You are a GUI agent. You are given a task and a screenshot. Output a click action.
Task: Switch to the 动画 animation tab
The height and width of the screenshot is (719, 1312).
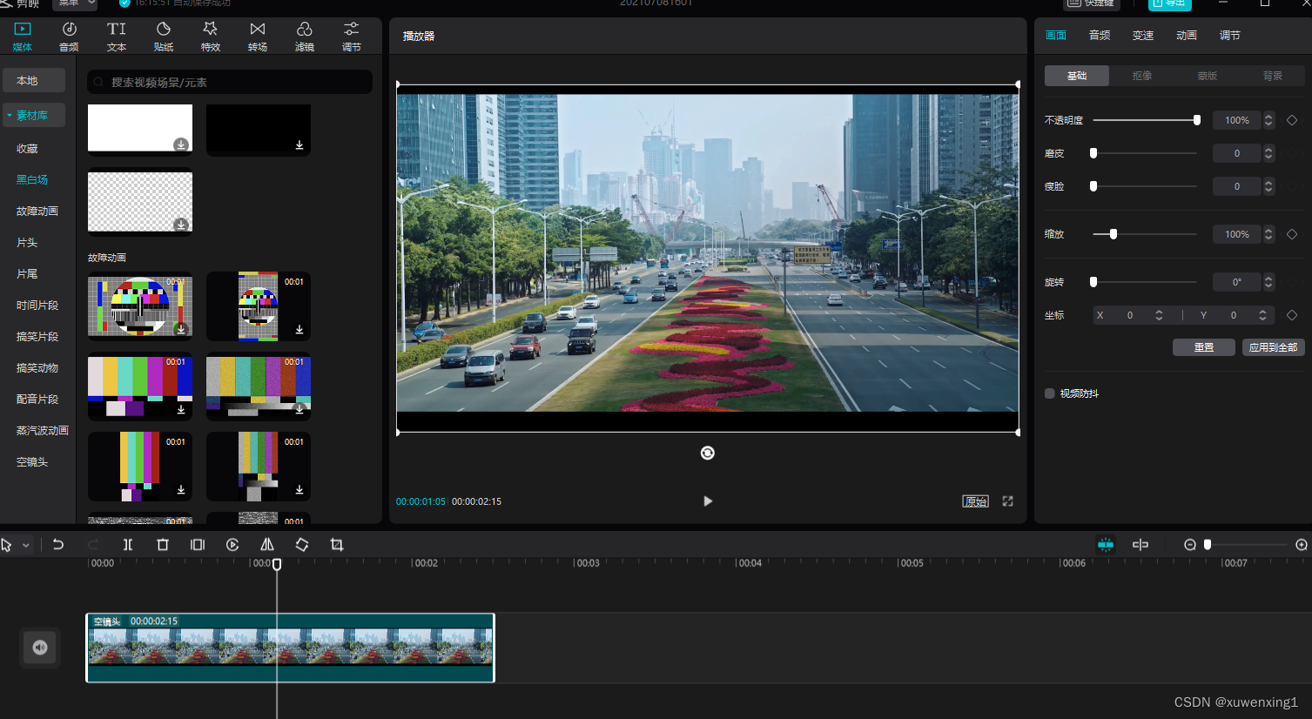(x=1187, y=36)
